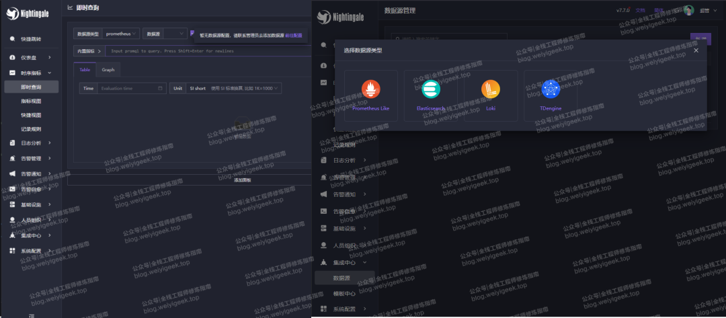Open the prometheus datasource type dropdown
This screenshot has height=318, width=726.
point(120,34)
